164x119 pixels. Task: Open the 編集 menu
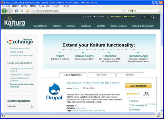[x=15, y=6]
